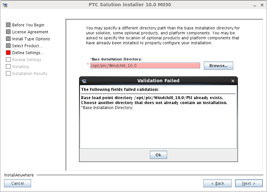Click the empty box beside Review Settings

click(8, 60)
